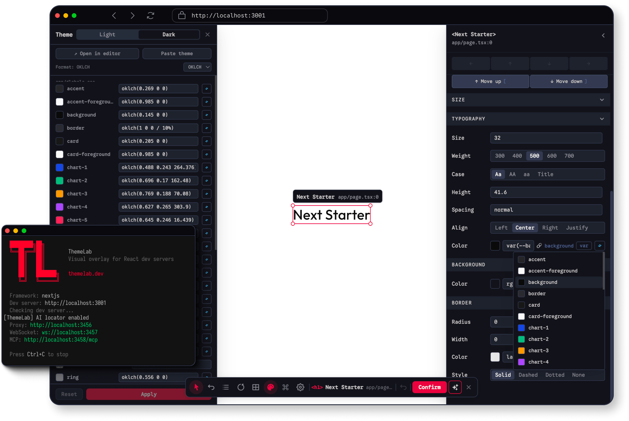Click Move down button

point(569,82)
